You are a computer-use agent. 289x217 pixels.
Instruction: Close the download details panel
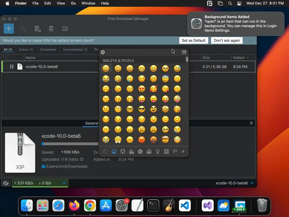click(251, 123)
